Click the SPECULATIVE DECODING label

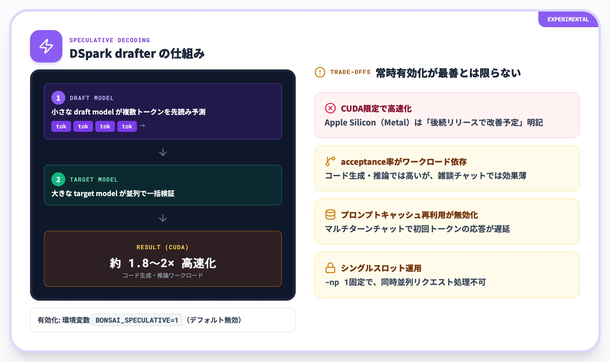click(x=109, y=40)
